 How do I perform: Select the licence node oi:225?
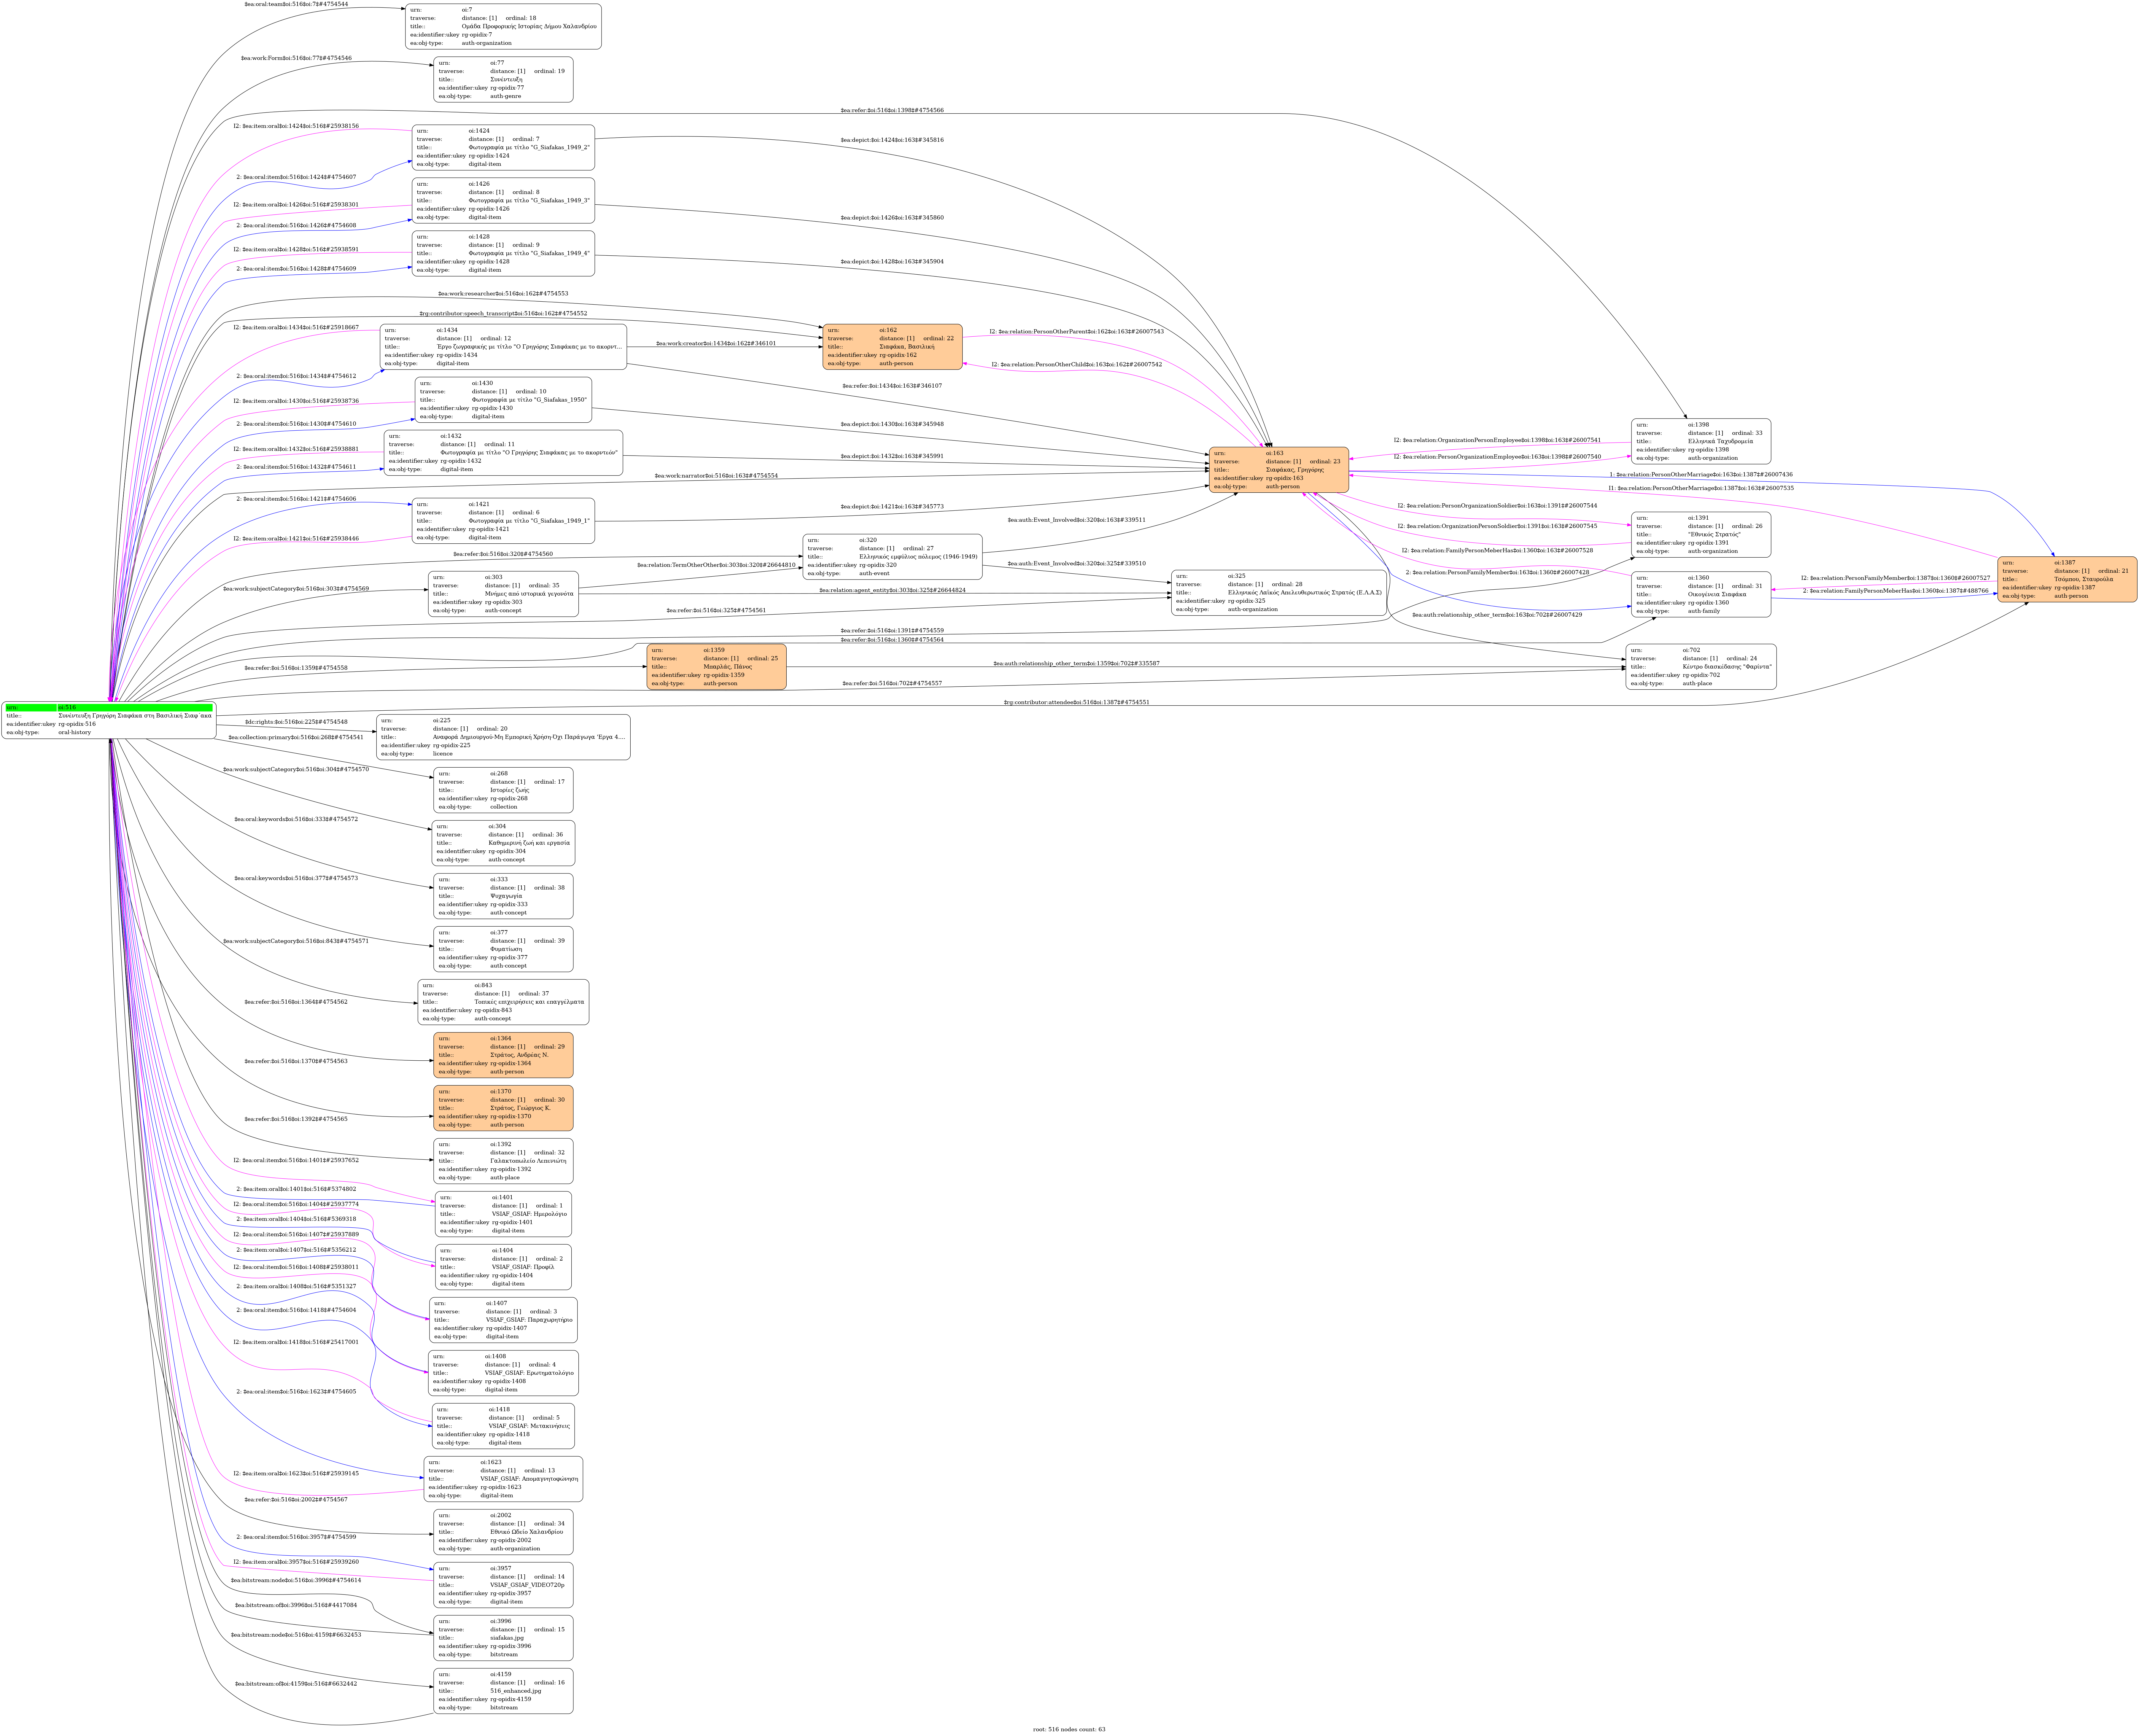tap(503, 737)
